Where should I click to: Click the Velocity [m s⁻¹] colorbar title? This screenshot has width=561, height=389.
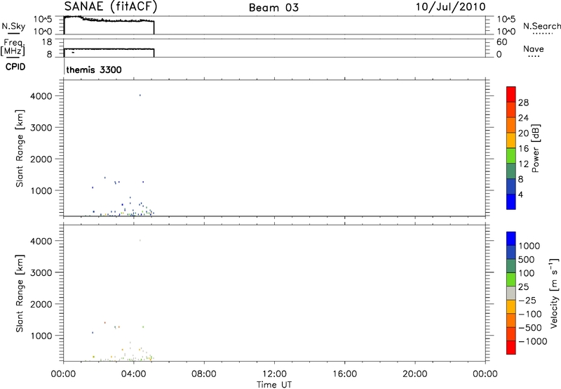click(x=554, y=293)
